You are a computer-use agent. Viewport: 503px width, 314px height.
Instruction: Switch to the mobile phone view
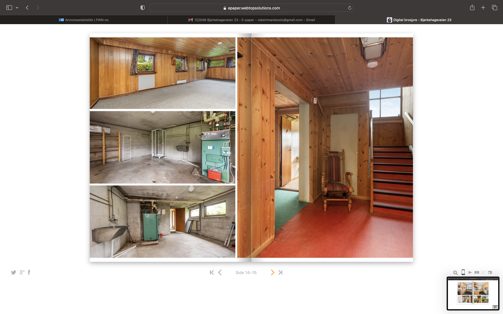pos(463,272)
